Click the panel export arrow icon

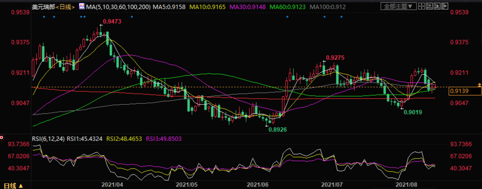pyautogui.click(x=445, y=6)
